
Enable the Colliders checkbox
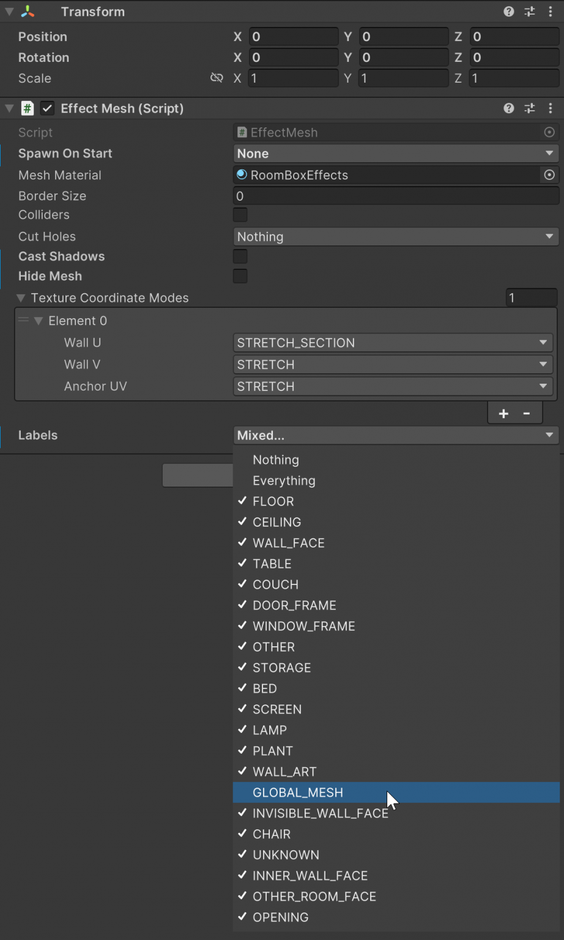[240, 215]
